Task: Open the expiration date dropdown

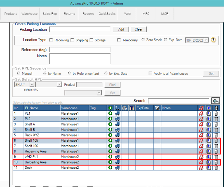Action: (206, 40)
